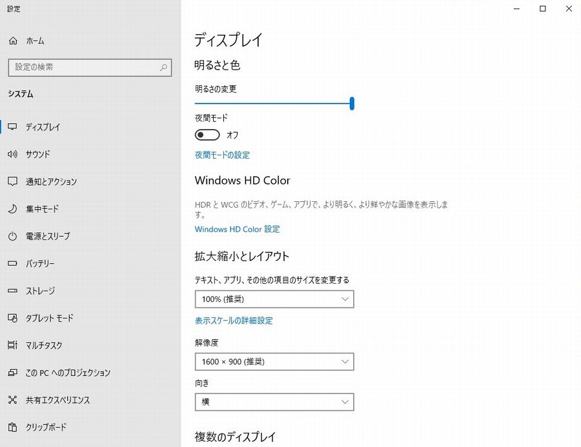
Task: Click the 集中モード moon icon
Action: tap(12, 209)
